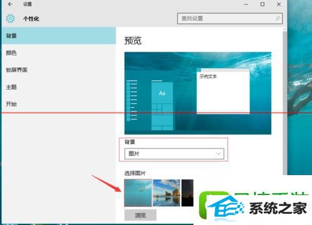Click the 选择图片 label
The width and height of the screenshot is (312, 225).
(135, 173)
